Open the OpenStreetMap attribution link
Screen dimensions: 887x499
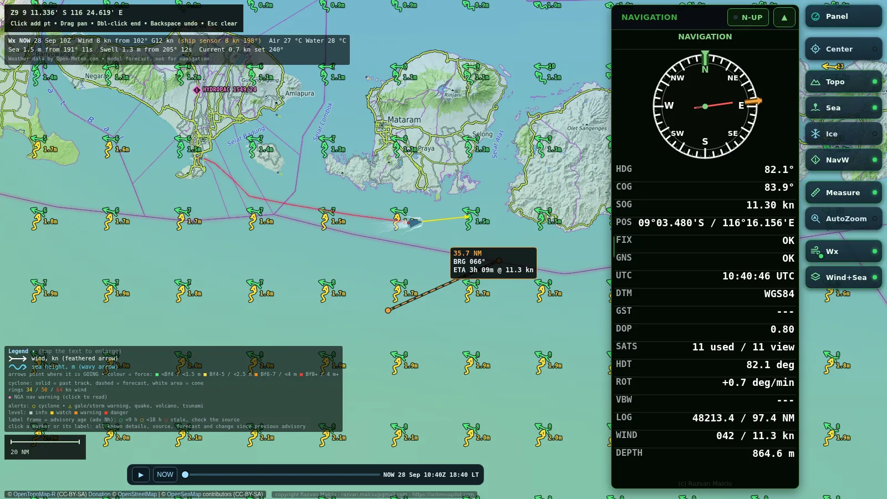[x=137, y=494]
